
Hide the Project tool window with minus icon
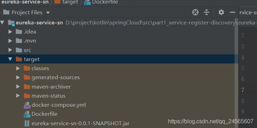[232, 13]
